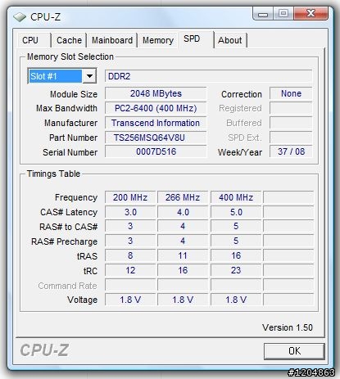Screen dimensions: 340x379
Task: Click the CPU-Z window title text
Action: [45, 17]
